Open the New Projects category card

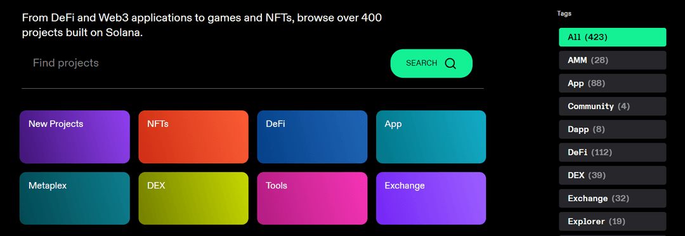[75, 137]
